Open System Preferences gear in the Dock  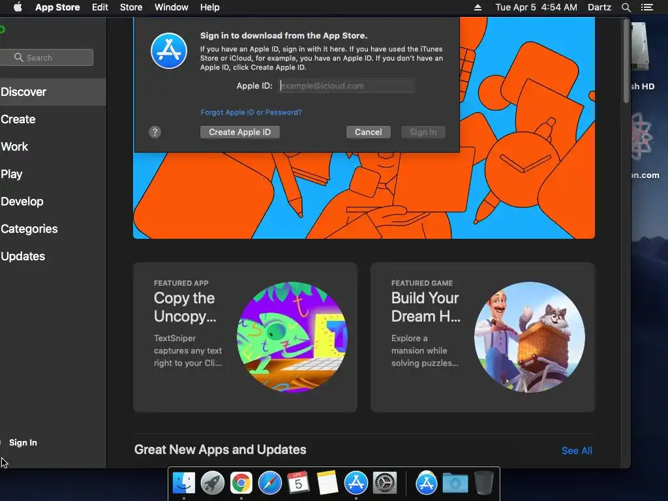pyautogui.click(x=385, y=483)
